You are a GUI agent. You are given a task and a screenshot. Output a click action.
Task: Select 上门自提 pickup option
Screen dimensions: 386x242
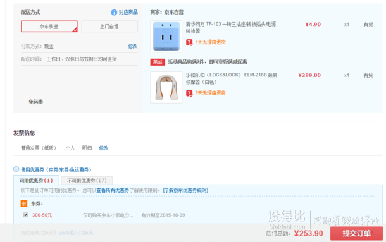[109, 27]
